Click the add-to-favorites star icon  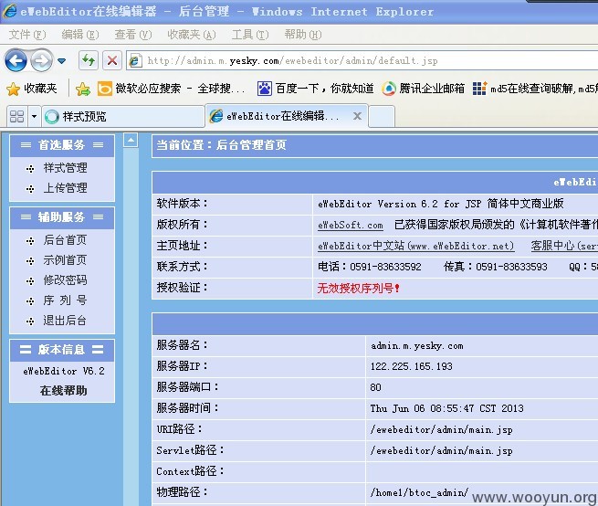point(83,90)
